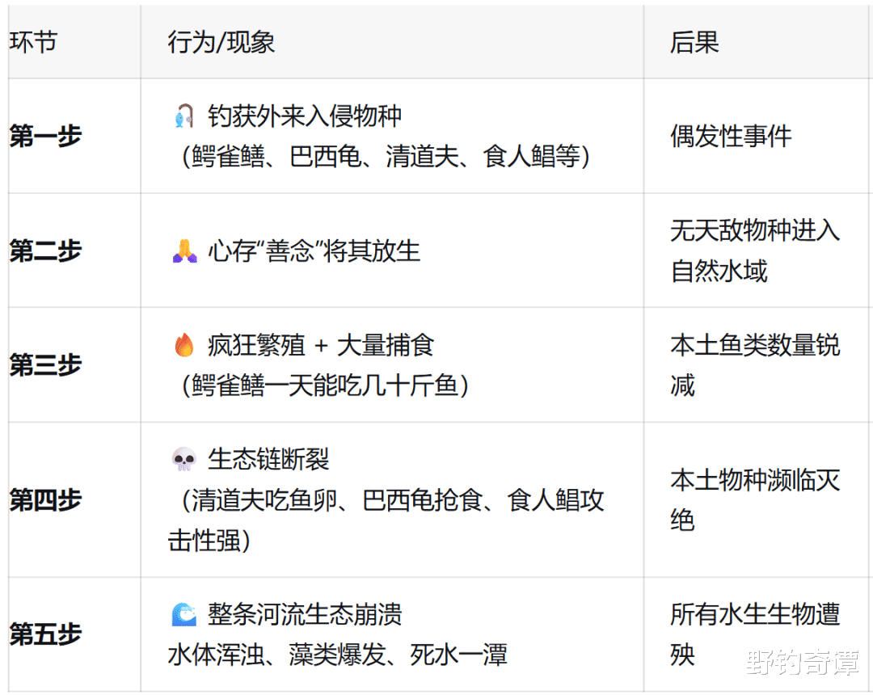Select the 后果 column header
This screenshot has height=695, width=873.
pyautogui.click(x=694, y=42)
